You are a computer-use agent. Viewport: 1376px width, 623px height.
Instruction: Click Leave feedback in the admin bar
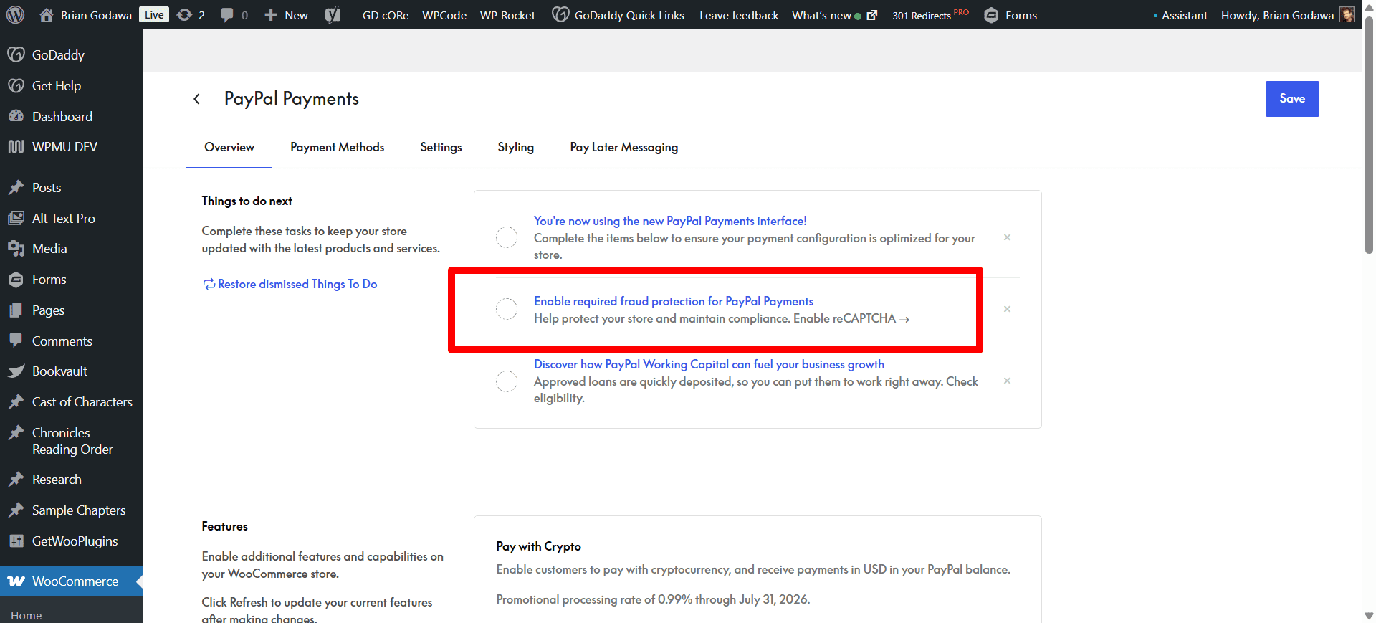click(x=739, y=15)
